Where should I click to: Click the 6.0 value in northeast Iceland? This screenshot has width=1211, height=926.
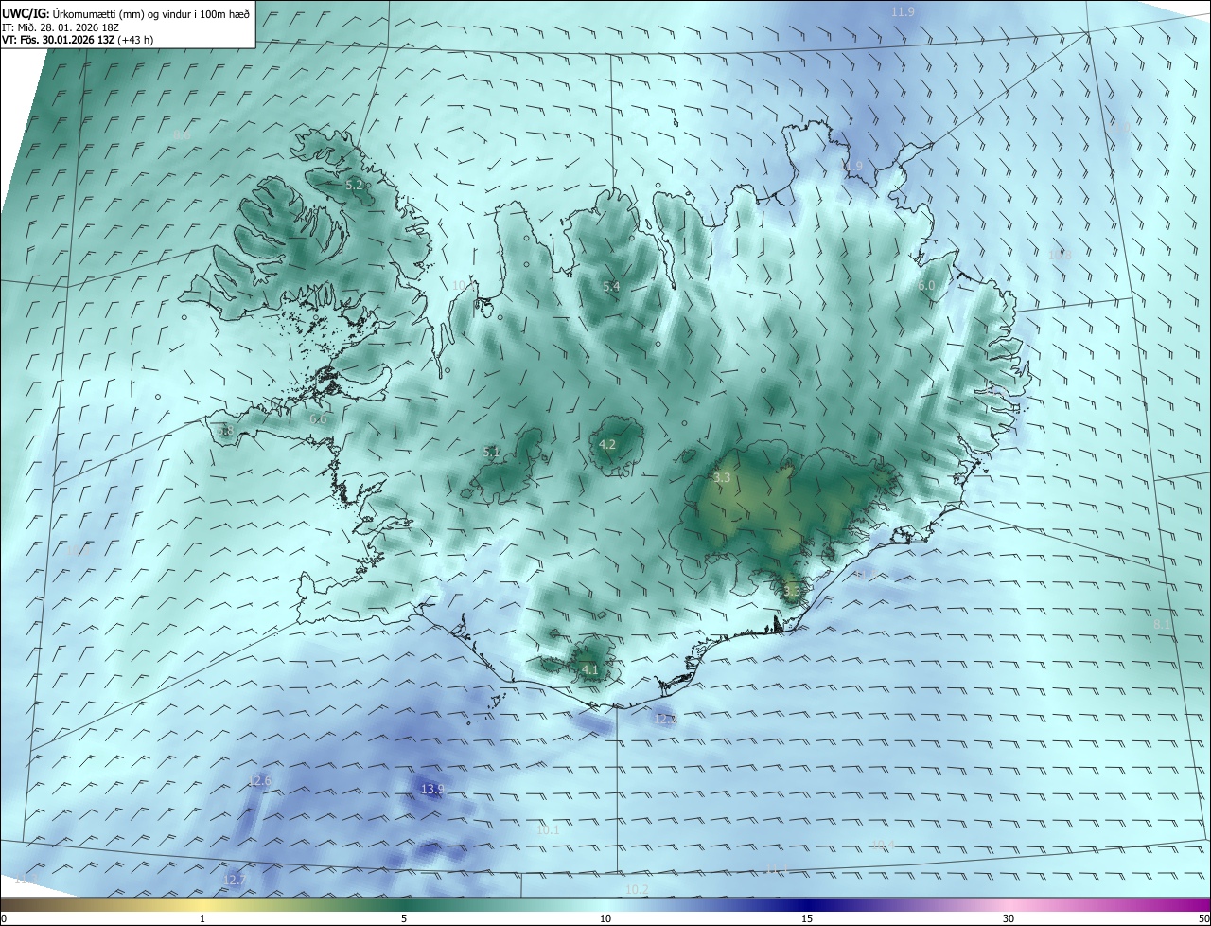[926, 285]
